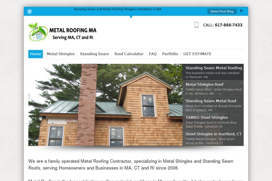Open the Home menu item
272x181 pixels.
coord(35,54)
